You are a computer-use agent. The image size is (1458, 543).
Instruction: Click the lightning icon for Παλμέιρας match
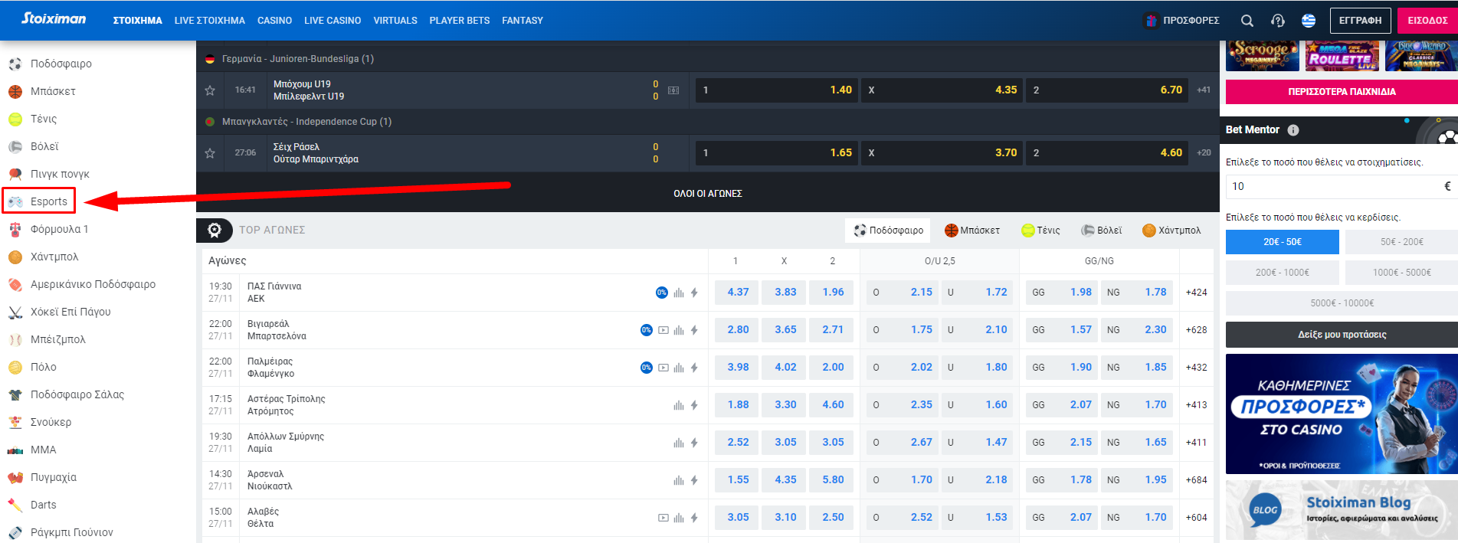point(694,368)
